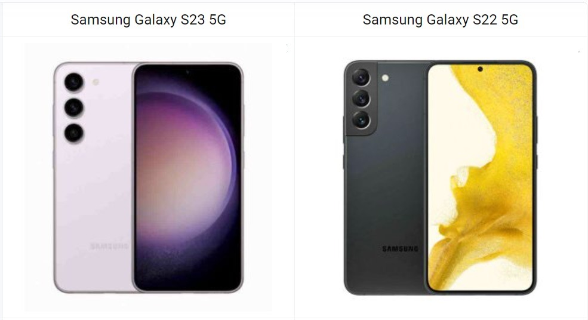Open the Samsung Galaxy S22 5G title
This screenshot has width=588, height=320.
[440, 20]
